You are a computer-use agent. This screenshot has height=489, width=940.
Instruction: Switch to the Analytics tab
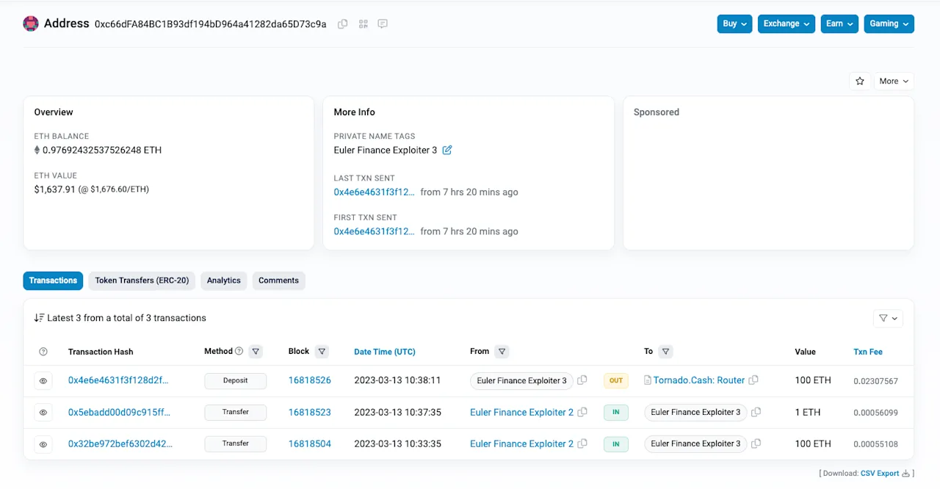[224, 280]
